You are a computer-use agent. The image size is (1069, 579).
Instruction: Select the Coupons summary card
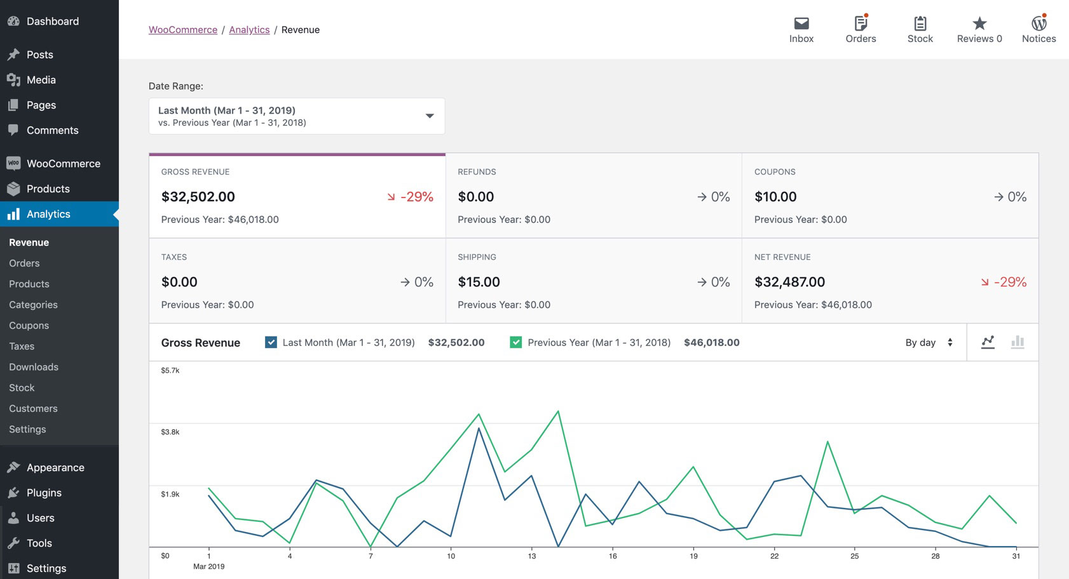coord(890,196)
